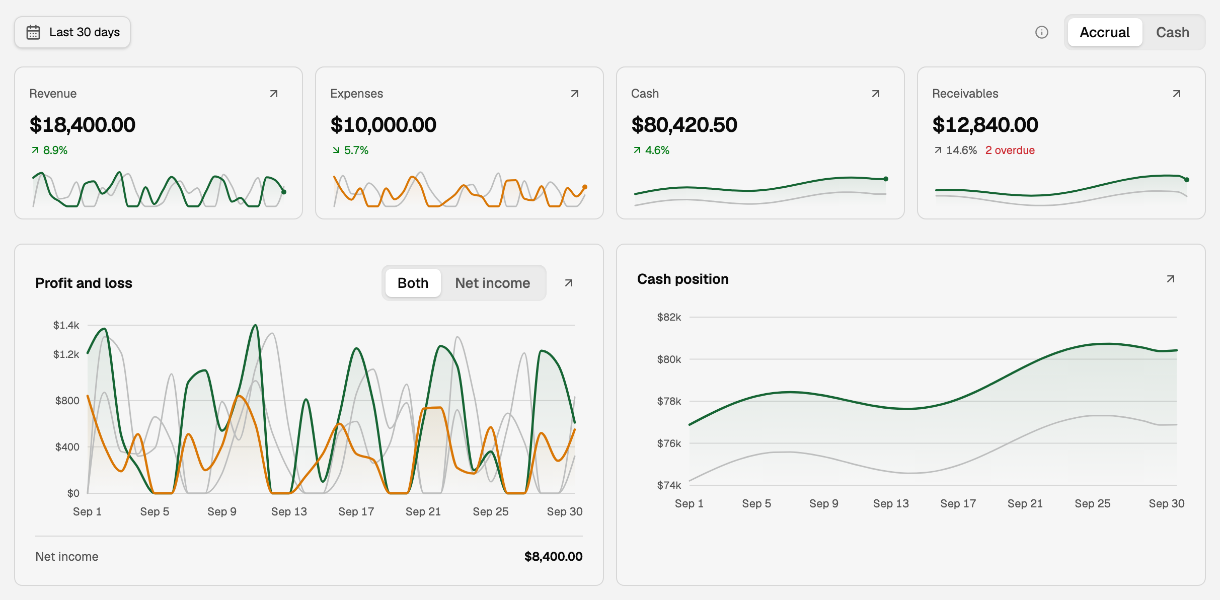Click the Cash position heading
Image resolution: width=1220 pixels, height=600 pixels.
tap(682, 279)
